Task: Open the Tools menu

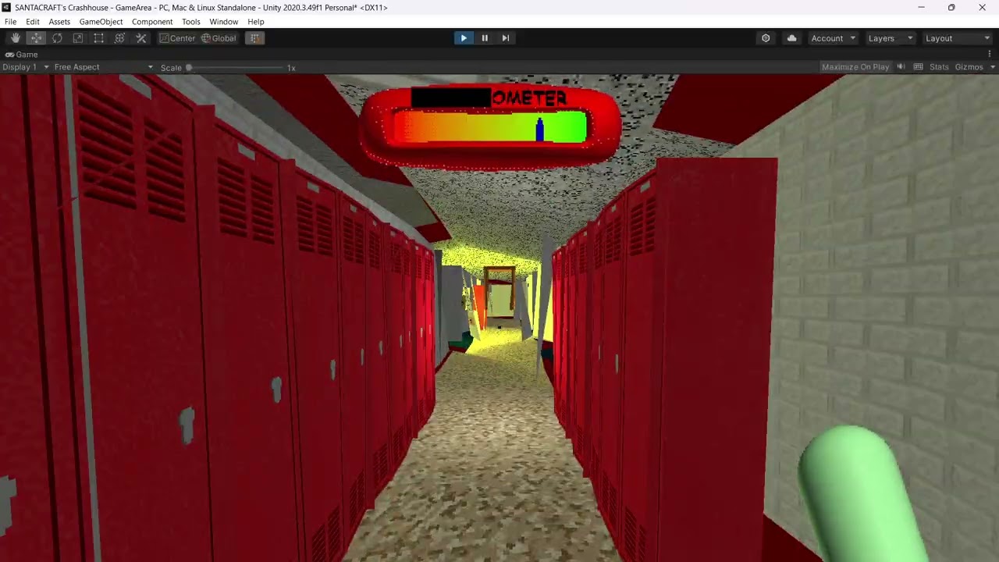Action: [x=191, y=22]
